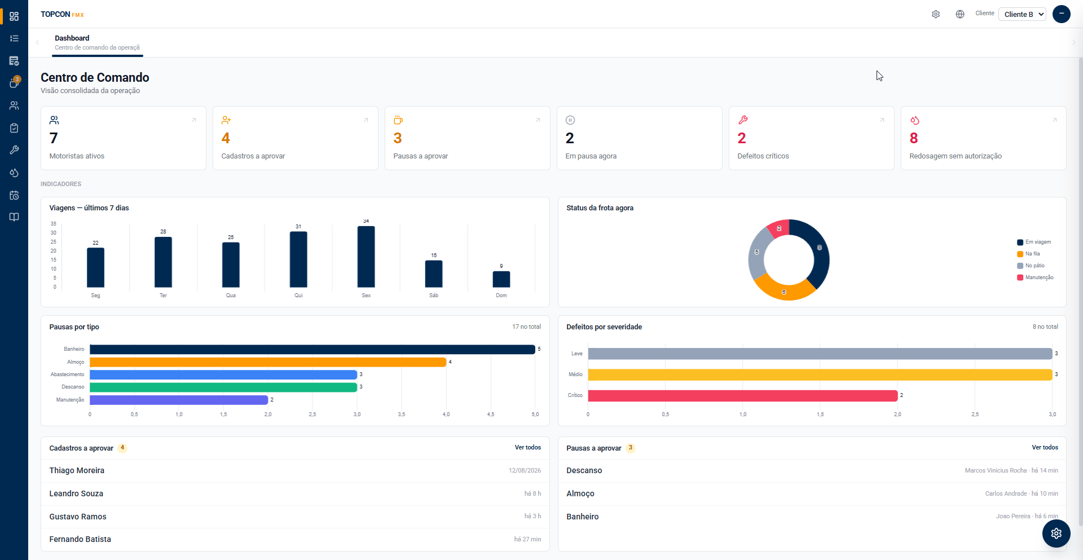This screenshot has width=1083, height=560.
Task: Open arrow on Cadastros a aprovar card
Action: [366, 120]
